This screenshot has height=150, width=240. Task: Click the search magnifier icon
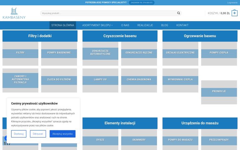tap(178, 13)
